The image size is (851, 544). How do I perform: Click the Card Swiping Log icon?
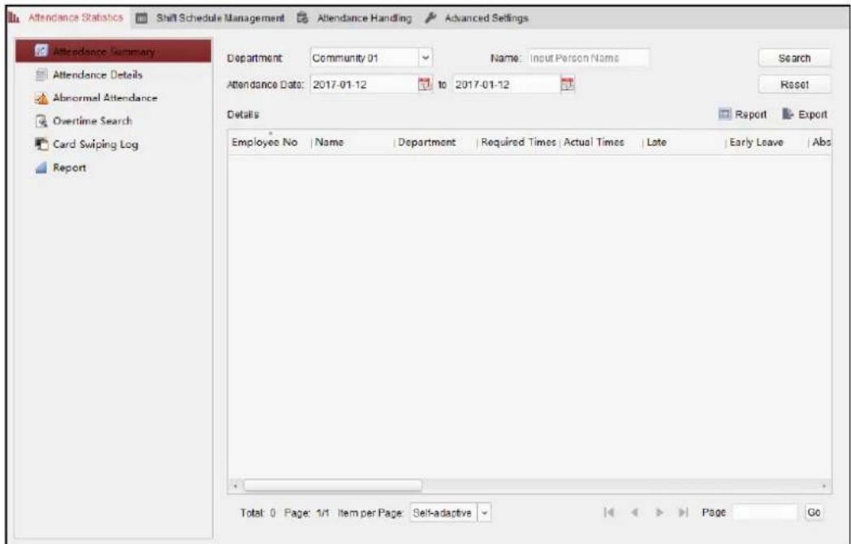(41, 145)
